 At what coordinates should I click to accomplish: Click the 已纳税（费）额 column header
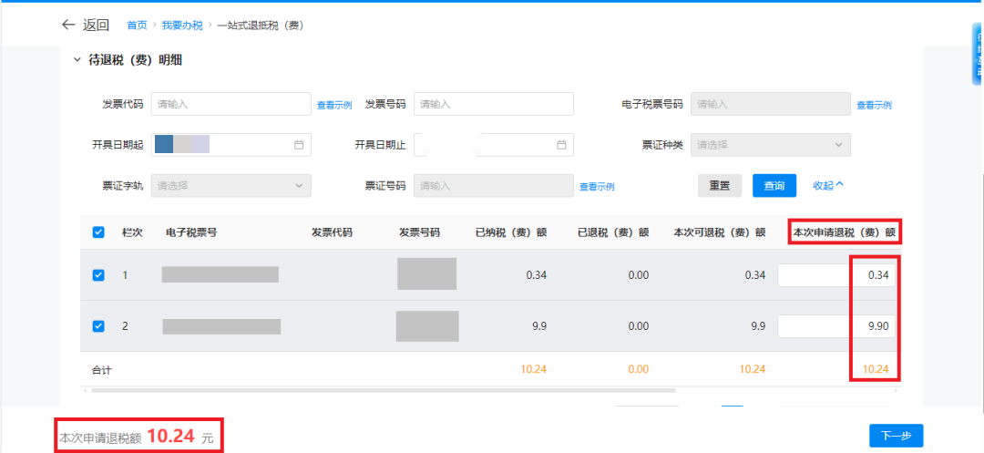pos(511,232)
